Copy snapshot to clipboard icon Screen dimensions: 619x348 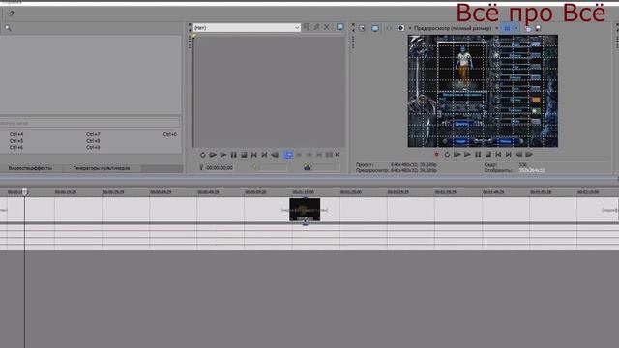tap(528, 28)
